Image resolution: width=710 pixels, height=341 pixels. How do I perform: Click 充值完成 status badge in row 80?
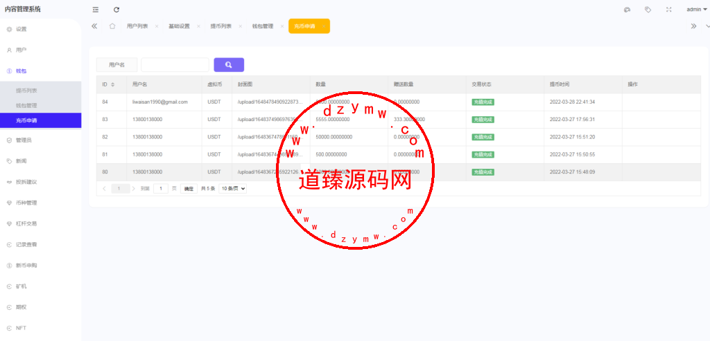point(483,172)
